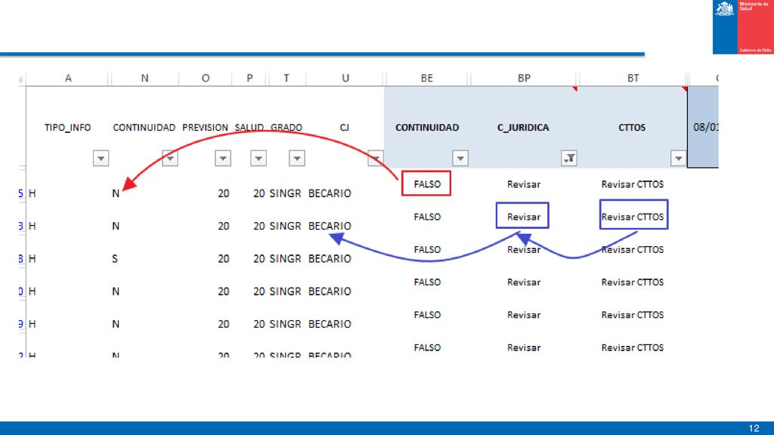The height and width of the screenshot is (435, 774).
Task: Open the CJ column filter dropdown
Action: point(375,159)
